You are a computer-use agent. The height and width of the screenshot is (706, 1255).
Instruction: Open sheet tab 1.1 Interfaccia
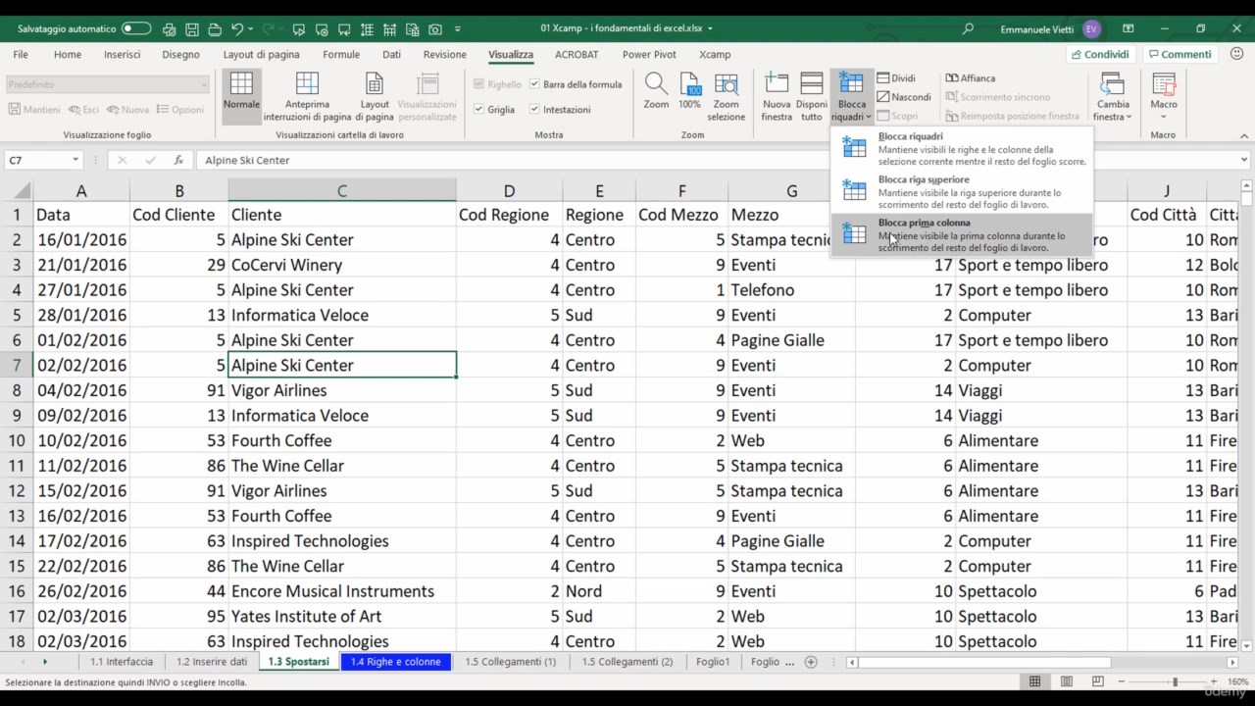(x=122, y=662)
